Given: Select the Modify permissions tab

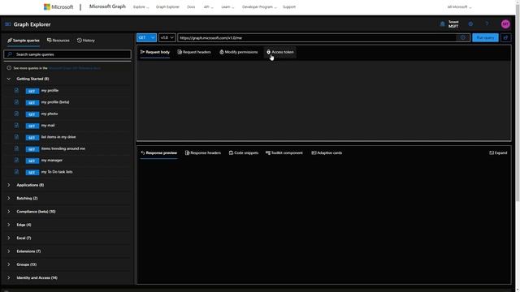Looking at the screenshot, I should [238, 52].
